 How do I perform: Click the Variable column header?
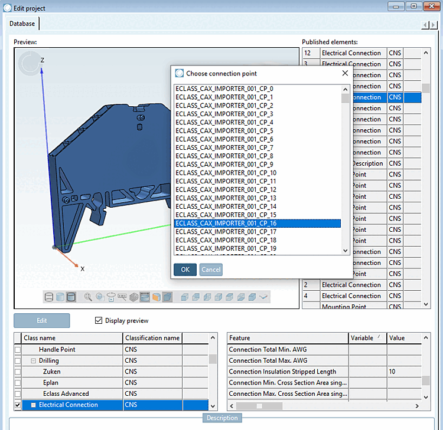361,338
